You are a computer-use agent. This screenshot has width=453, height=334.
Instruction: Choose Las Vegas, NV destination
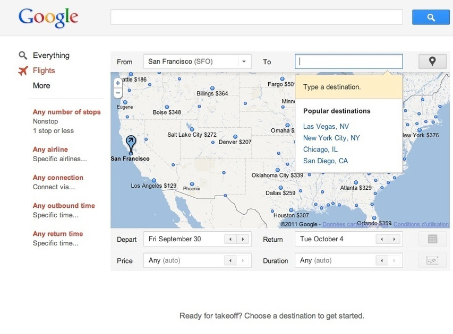326,126
